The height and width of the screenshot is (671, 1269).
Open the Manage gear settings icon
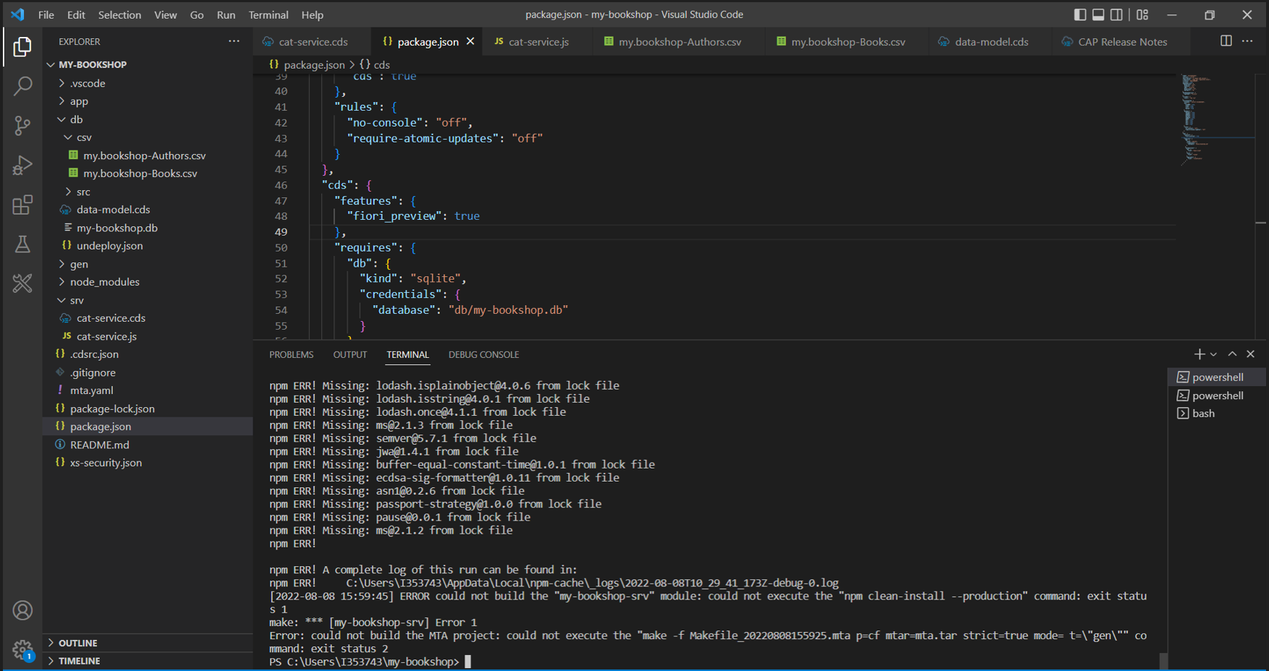click(x=22, y=649)
